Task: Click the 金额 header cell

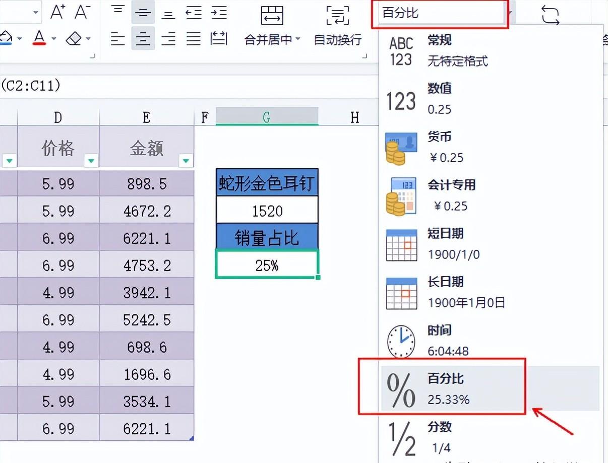Action: pos(147,147)
